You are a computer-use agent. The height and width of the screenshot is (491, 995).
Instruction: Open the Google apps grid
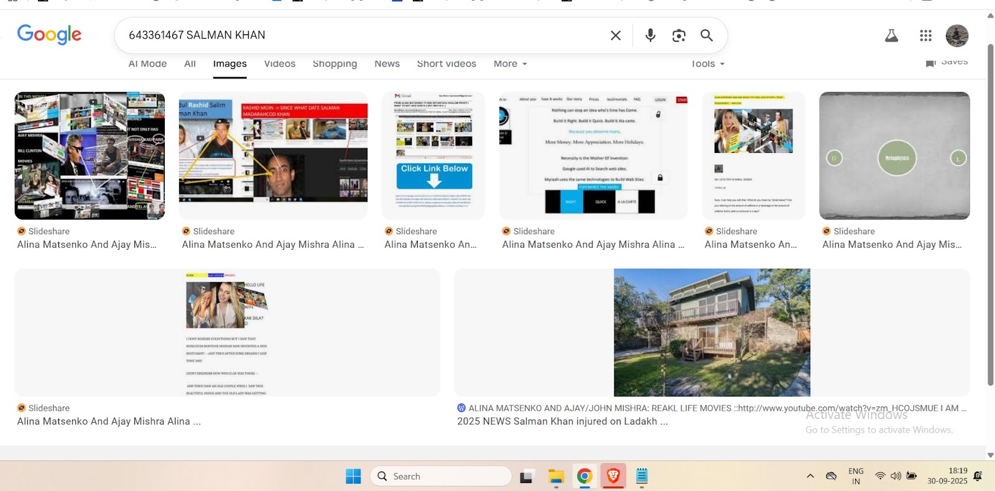point(925,35)
